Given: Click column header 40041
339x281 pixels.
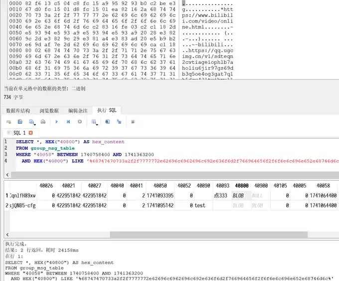Looking at the screenshot, I should [x=136, y=186].
